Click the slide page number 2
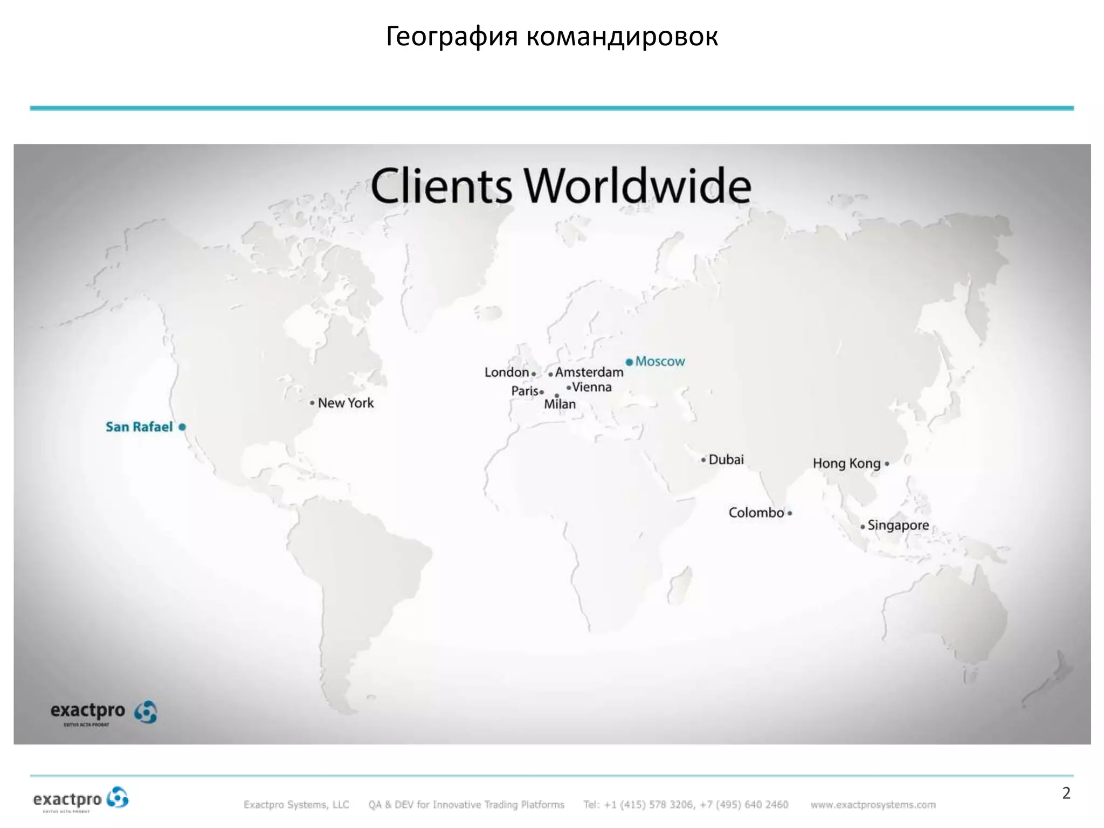 [x=1066, y=793]
